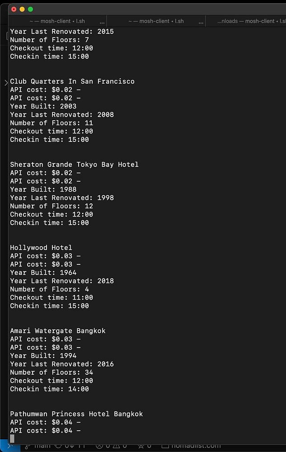Screen dimensions: 286x452
Task: Open the nomadlist.com folder status item
Action: coord(191,446)
